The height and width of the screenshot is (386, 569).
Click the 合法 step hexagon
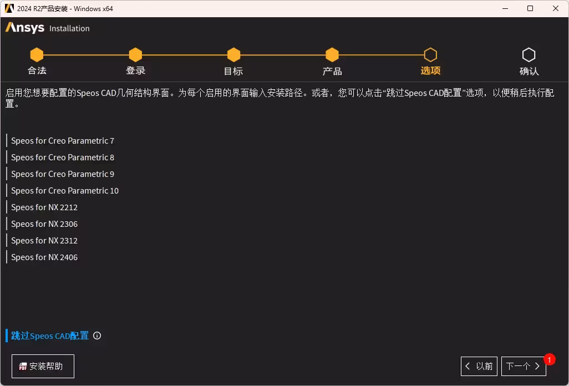click(x=37, y=55)
